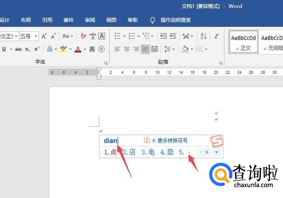Viewport: 283px width, 198px height.
Task: Open the 视图 ribbon tab
Action: click(x=111, y=20)
